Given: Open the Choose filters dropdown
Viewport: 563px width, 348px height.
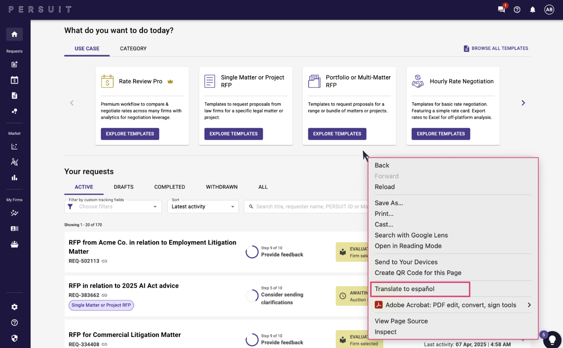Looking at the screenshot, I should [x=113, y=207].
